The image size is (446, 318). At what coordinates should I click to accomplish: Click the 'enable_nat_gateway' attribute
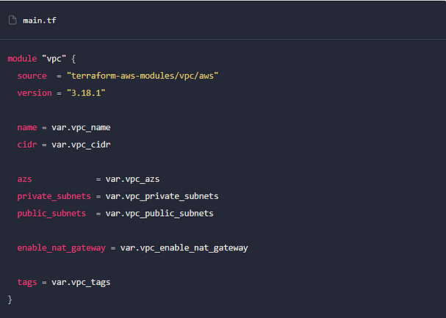tap(62, 247)
